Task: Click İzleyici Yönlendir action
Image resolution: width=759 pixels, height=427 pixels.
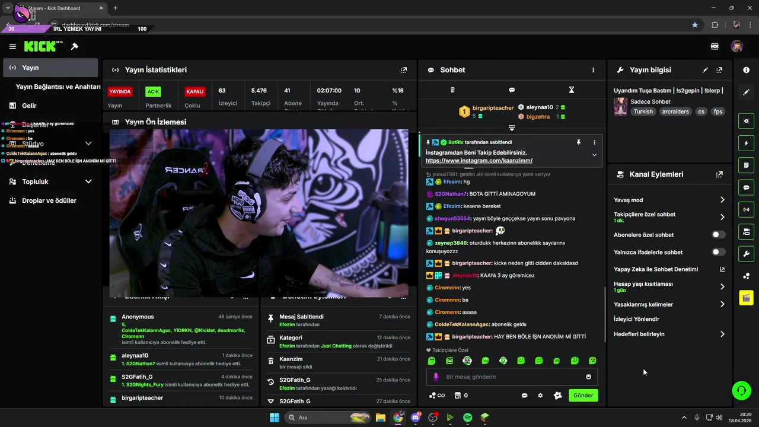Action: tap(636, 319)
